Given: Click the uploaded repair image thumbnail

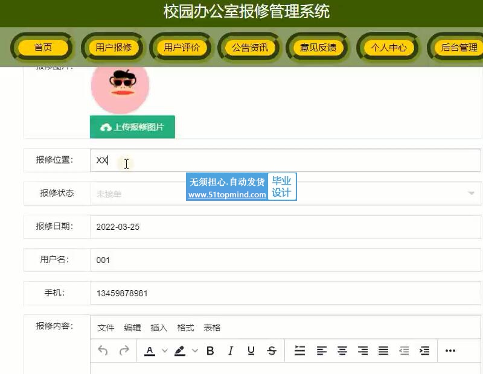Looking at the screenshot, I should click(x=120, y=89).
